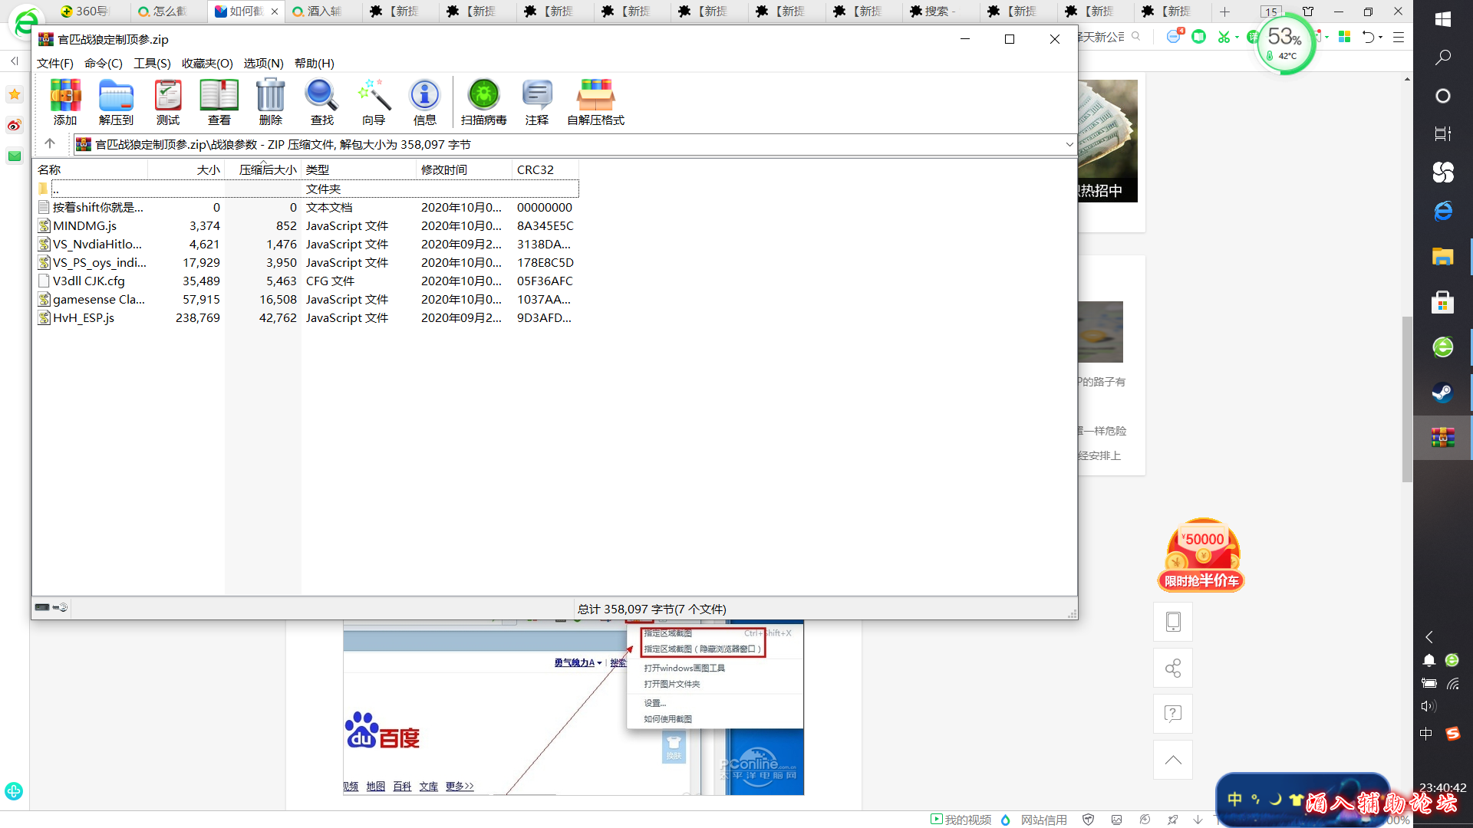Click the help question mark button on page

click(1173, 714)
